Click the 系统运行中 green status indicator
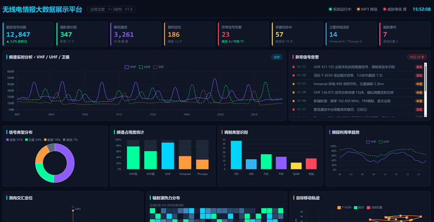Viewport: 434px width, 222px height. point(330,9)
